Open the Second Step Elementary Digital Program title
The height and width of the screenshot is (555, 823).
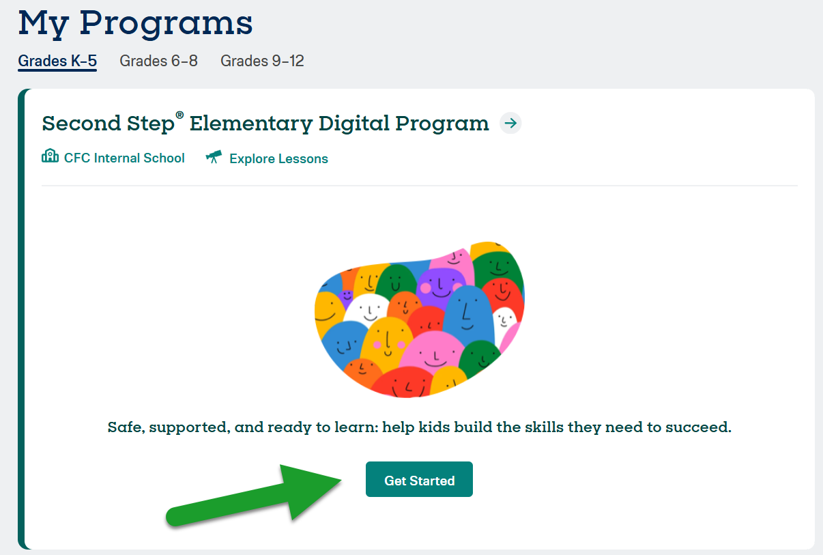point(265,124)
